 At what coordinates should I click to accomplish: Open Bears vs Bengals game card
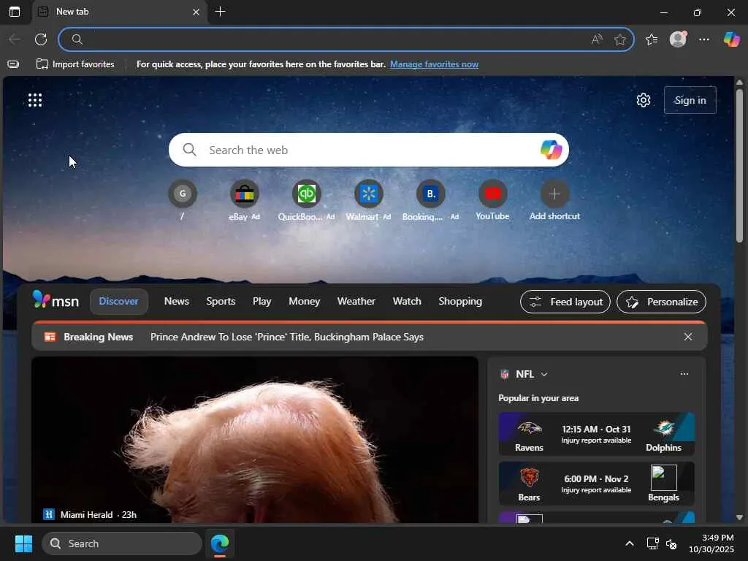pos(596,484)
